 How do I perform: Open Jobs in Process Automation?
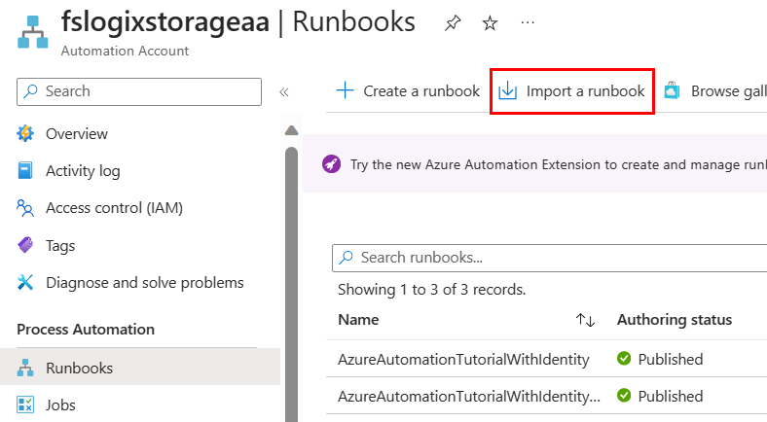60,404
